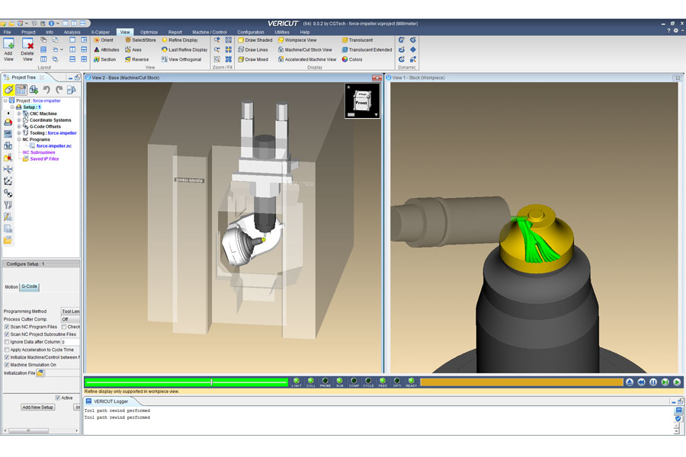686x457 pixels.
Task: Click the coordinate system sidebar icon
Action: [x=8, y=181]
